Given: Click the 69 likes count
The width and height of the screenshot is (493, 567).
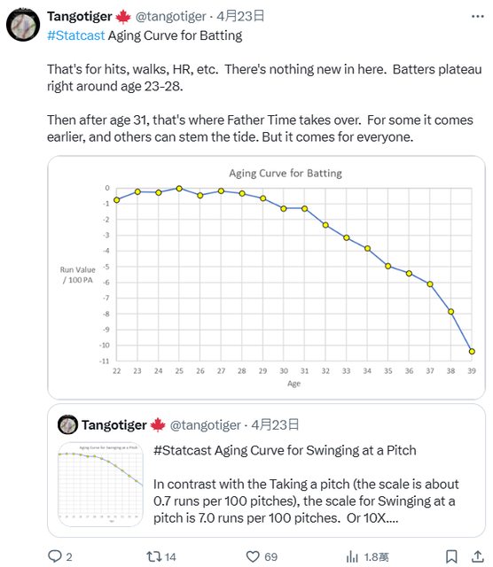Looking at the screenshot, I should click(x=270, y=557).
